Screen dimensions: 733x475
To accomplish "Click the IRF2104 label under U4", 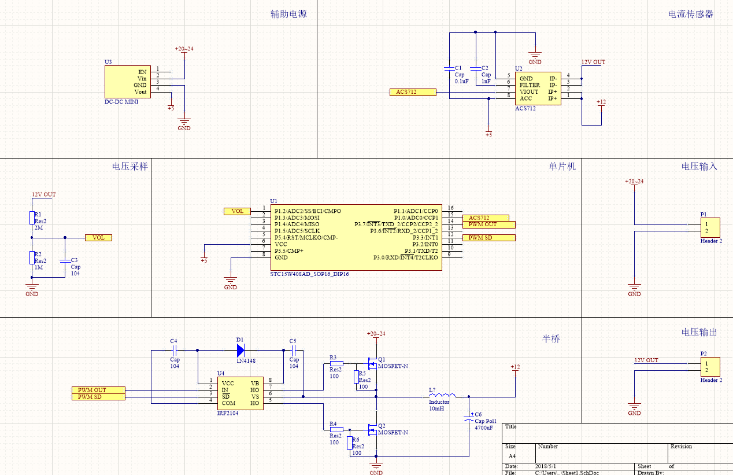I will [228, 413].
